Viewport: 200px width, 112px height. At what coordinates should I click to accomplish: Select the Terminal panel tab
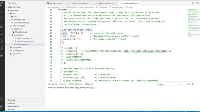[89, 84]
